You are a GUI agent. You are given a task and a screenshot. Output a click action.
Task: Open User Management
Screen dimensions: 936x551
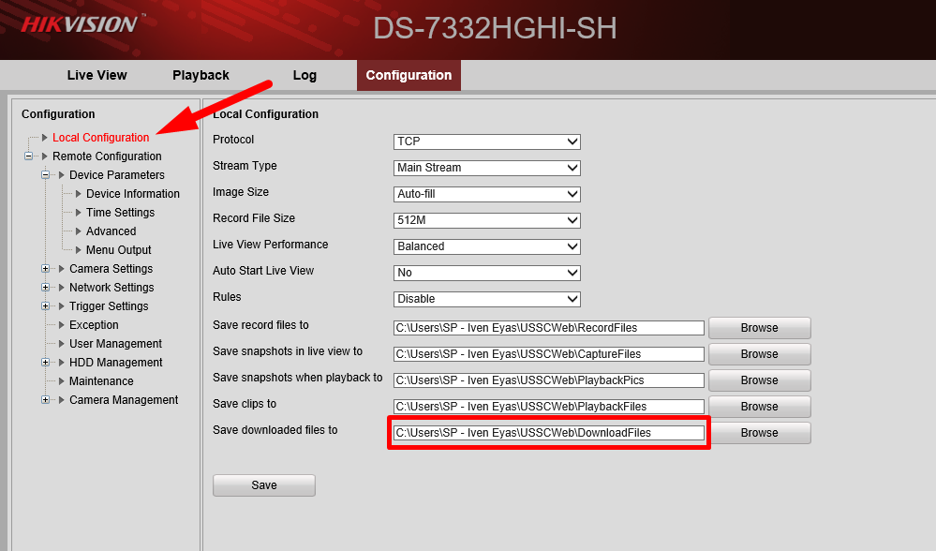(116, 344)
